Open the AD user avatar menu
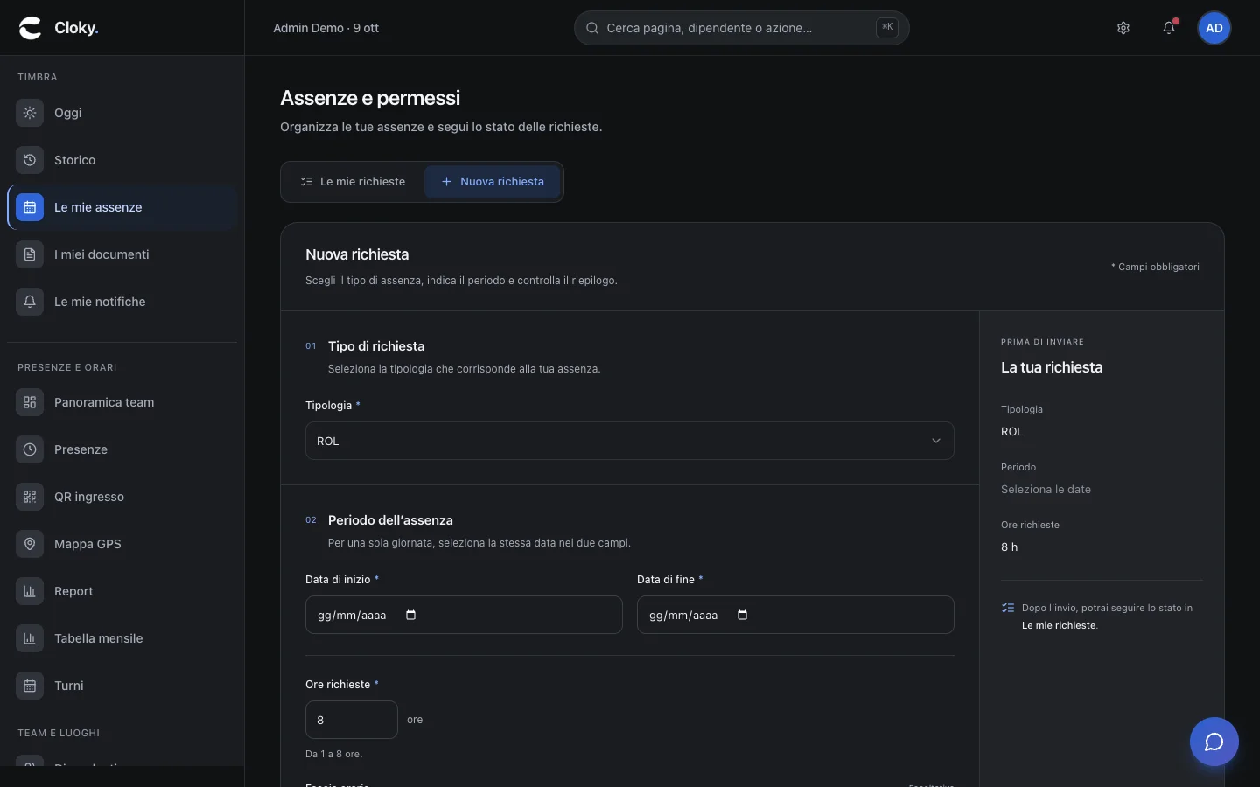Screen dimensions: 1260x787 [1214, 28]
